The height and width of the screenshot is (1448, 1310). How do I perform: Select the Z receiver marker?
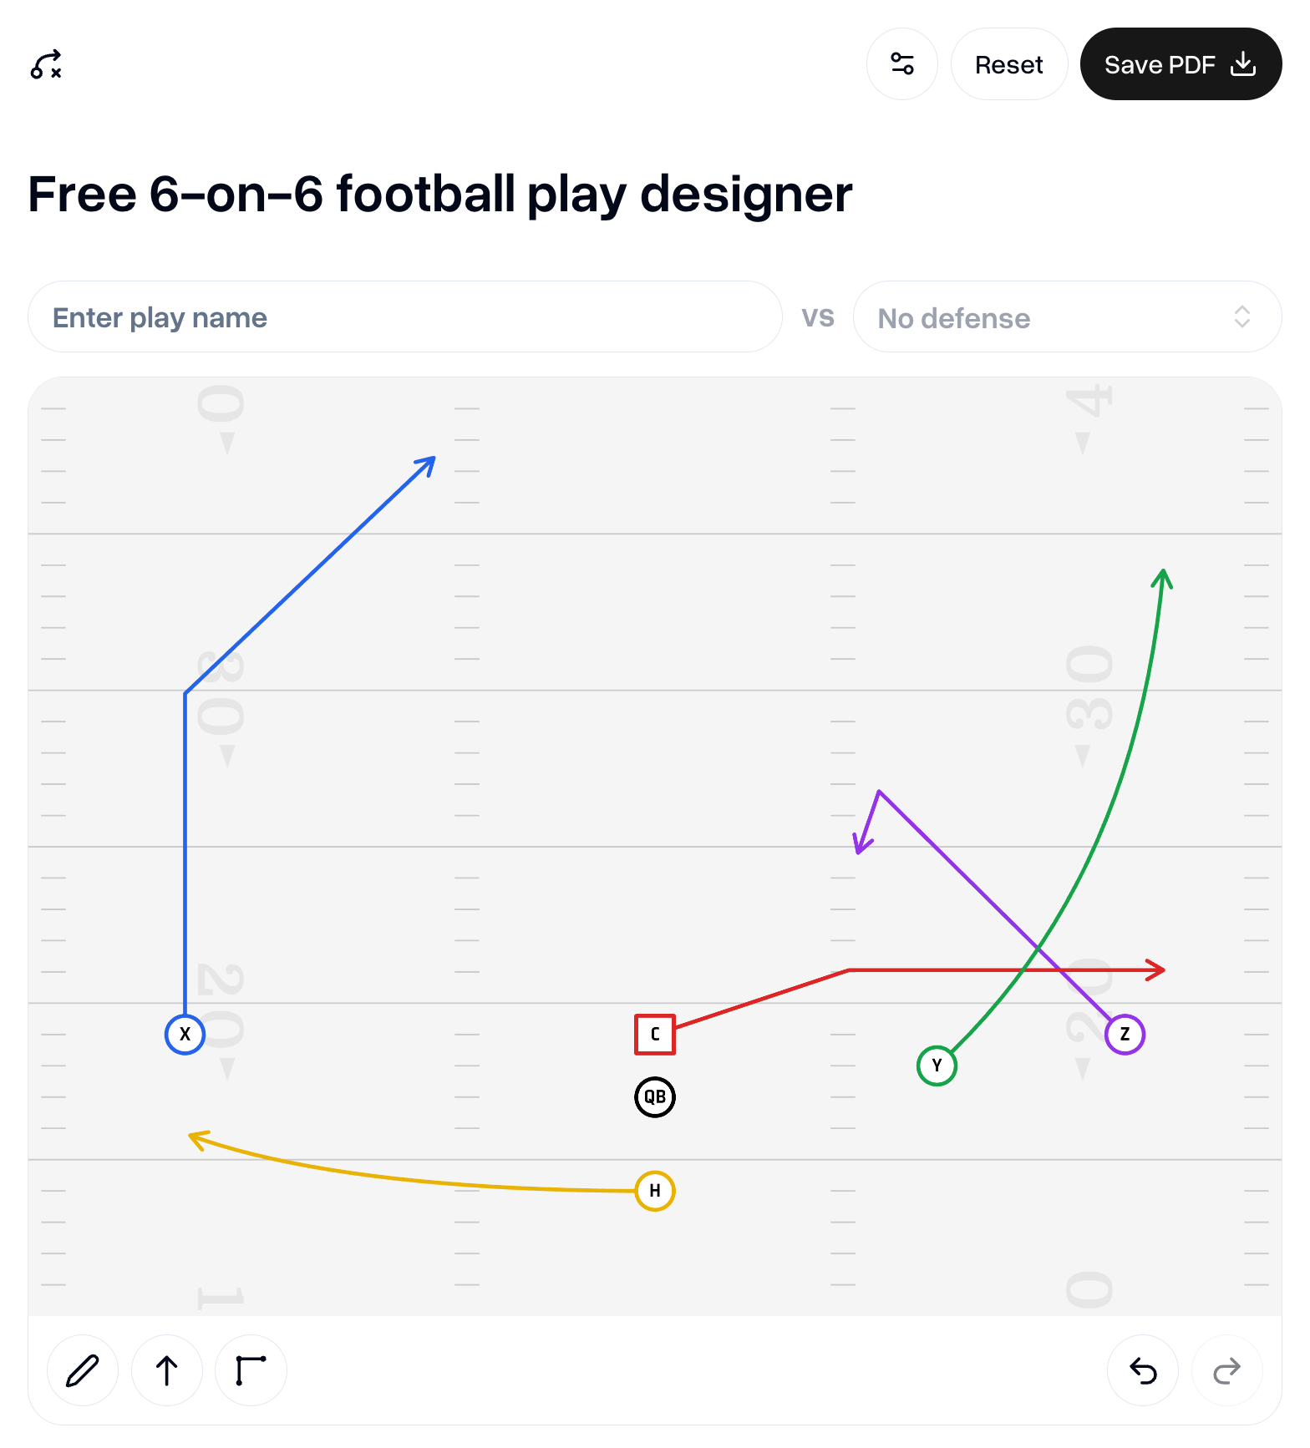click(1125, 1033)
